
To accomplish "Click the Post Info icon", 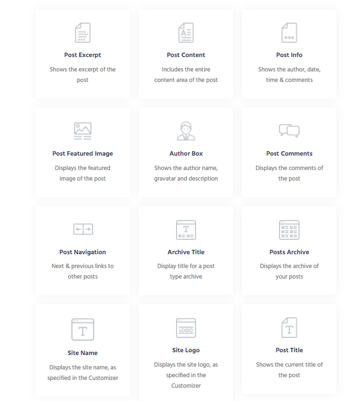I will [x=289, y=33].
